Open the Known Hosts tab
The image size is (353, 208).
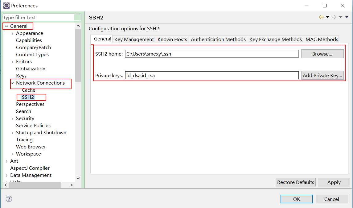coord(172,40)
